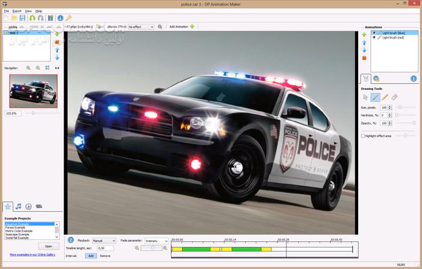Click Hardness spinner arrows

point(390,115)
